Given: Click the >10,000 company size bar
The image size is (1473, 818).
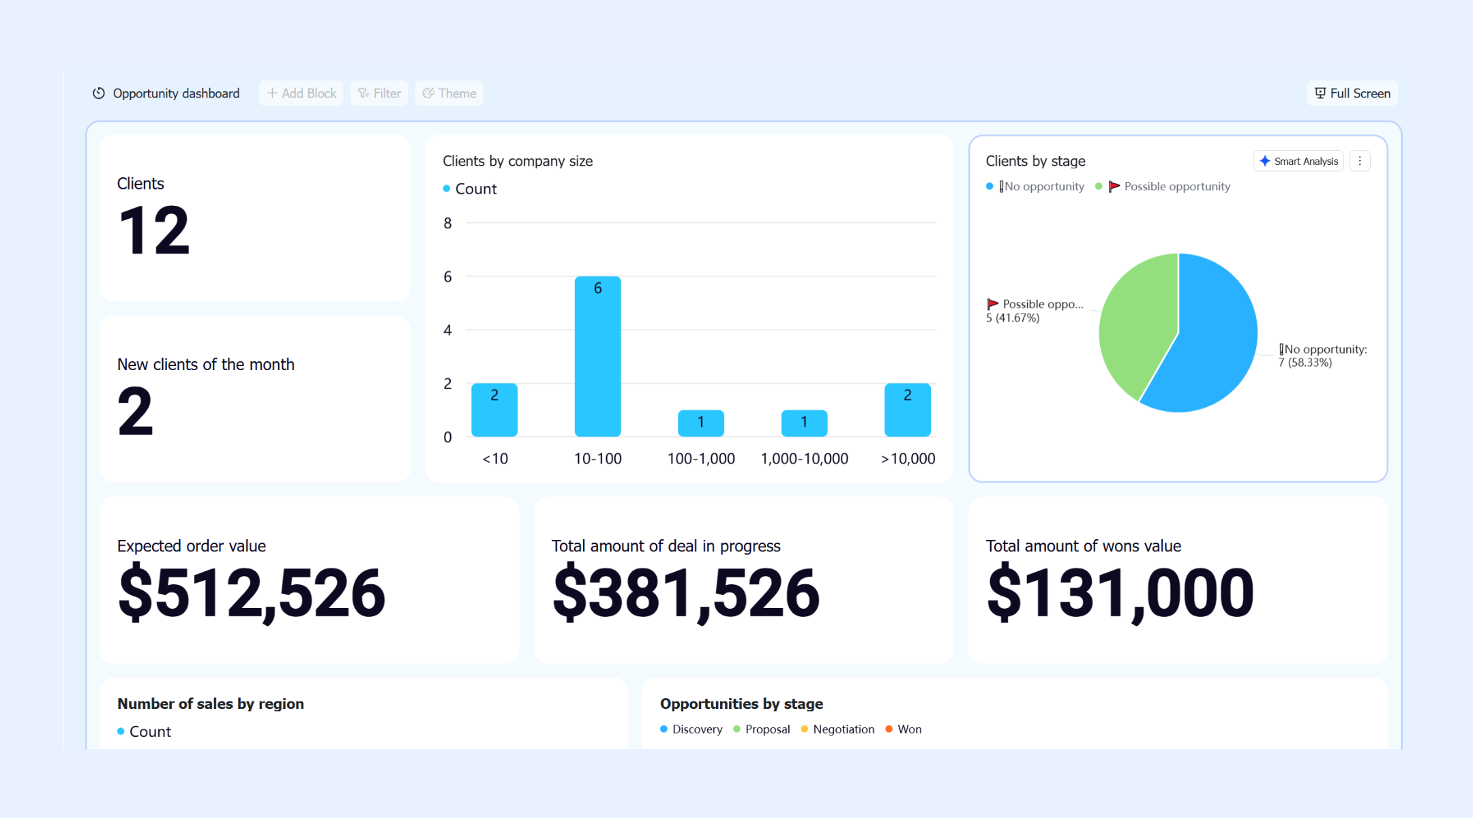Looking at the screenshot, I should click(x=907, y=410).
